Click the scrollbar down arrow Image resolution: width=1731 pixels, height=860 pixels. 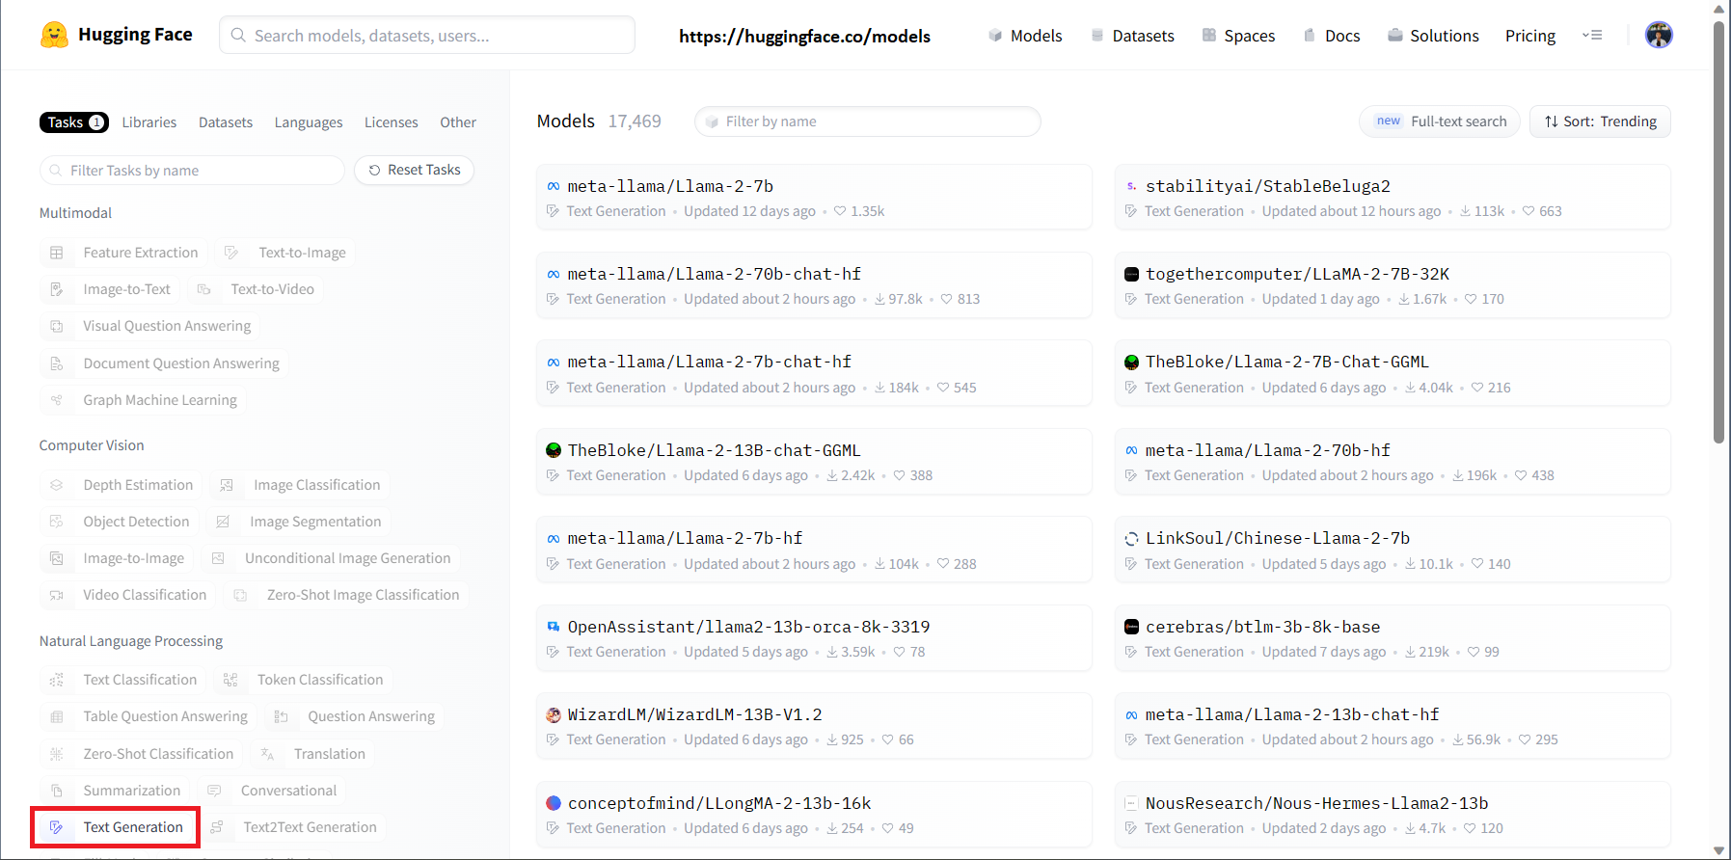coord(1718,850)
